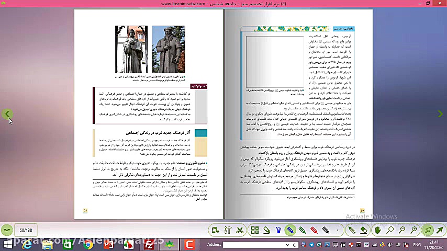
Task: Choose the red pen
Action: coord(314,230)
